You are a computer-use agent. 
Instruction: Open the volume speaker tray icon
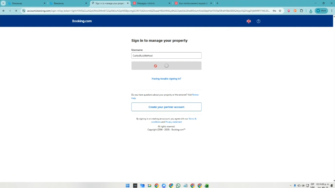pos(303,186)
